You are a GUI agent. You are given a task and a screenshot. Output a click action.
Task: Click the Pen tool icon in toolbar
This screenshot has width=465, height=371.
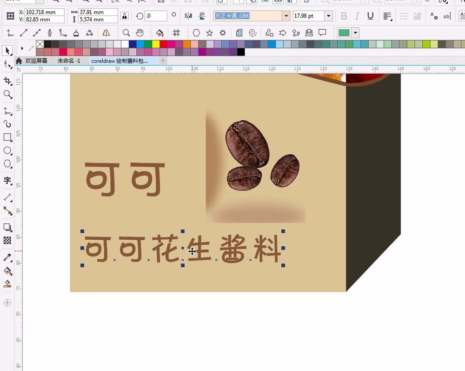pos(50,33)
